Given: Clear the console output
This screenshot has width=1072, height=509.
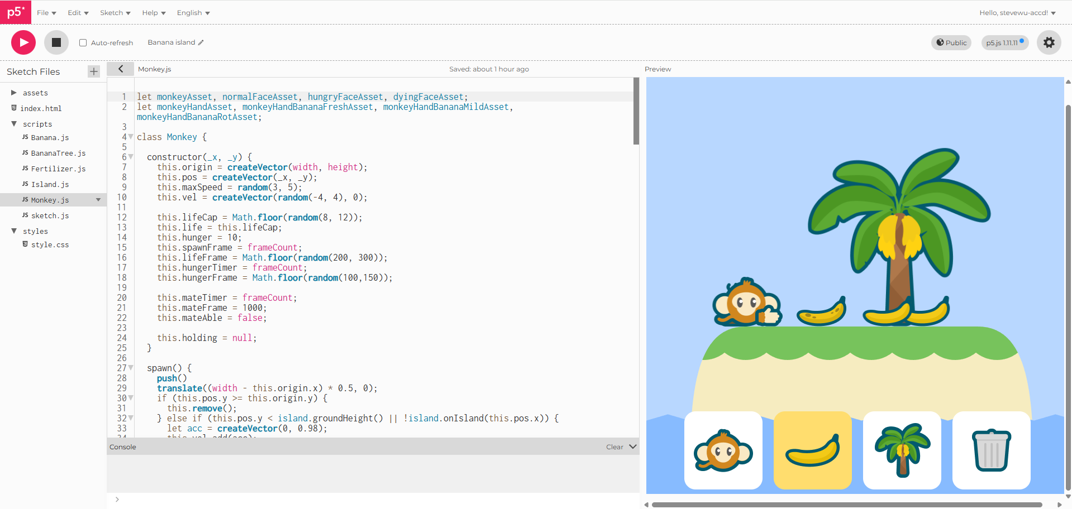Looking at the screenshot, I should pyautogui.click(x=614, y=447).
